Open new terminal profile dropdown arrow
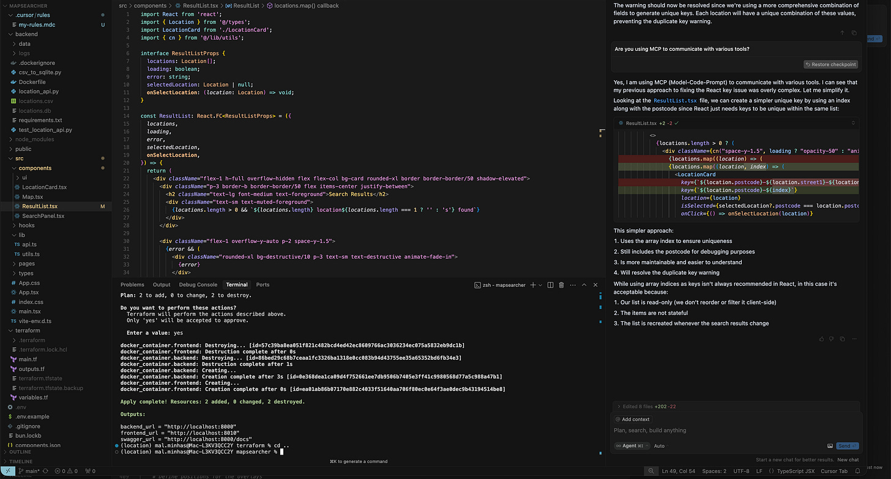Image resolution: width=891 pixels, height=479 pixels. point(540,285)
